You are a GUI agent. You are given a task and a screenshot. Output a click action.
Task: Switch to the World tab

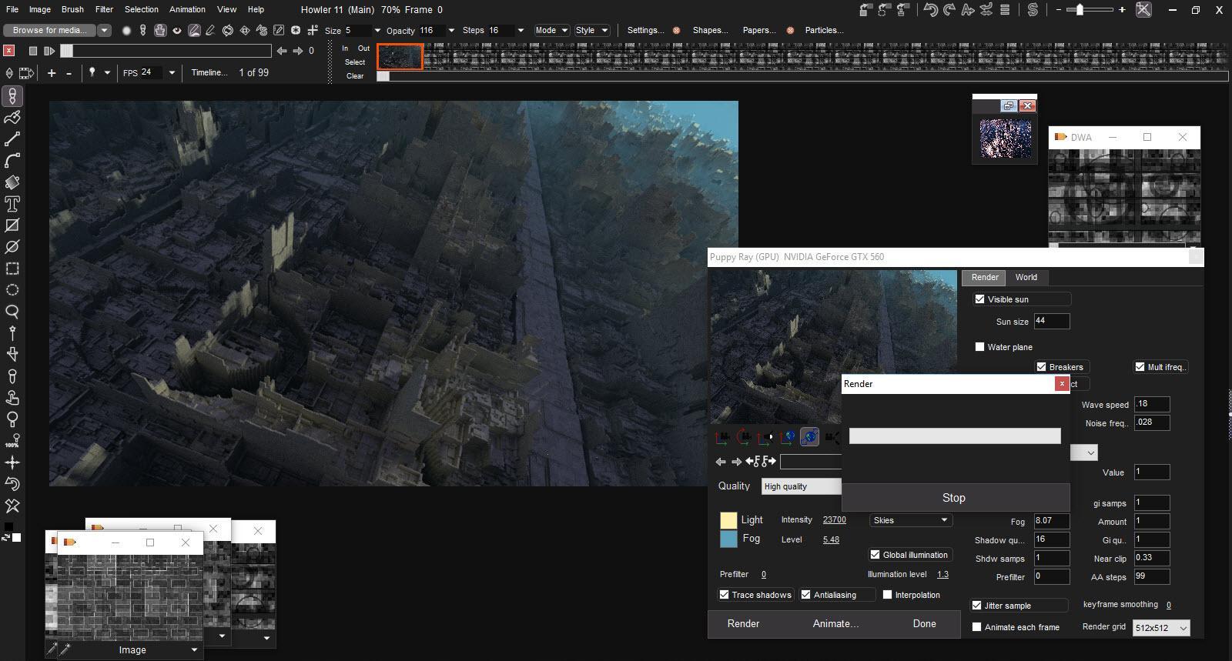point(1026,277)
